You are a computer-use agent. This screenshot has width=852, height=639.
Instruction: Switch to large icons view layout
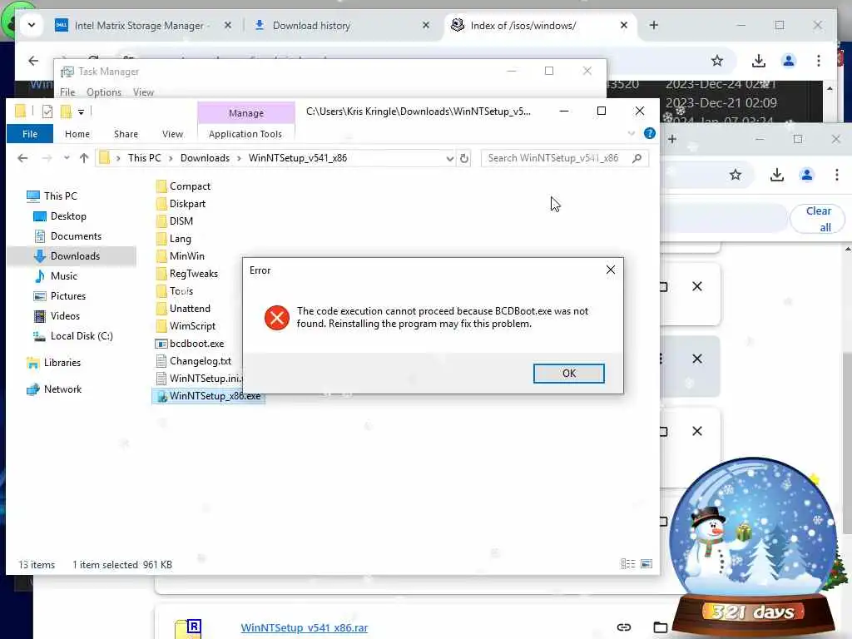646,564
